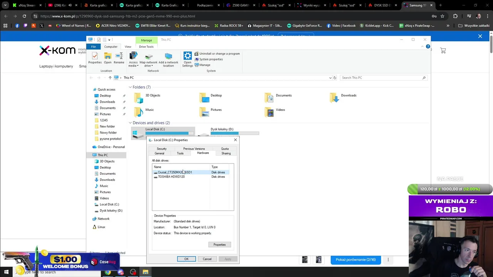Click Add a network location
This screenshot has width=493, height=277.
click(168, 59)
